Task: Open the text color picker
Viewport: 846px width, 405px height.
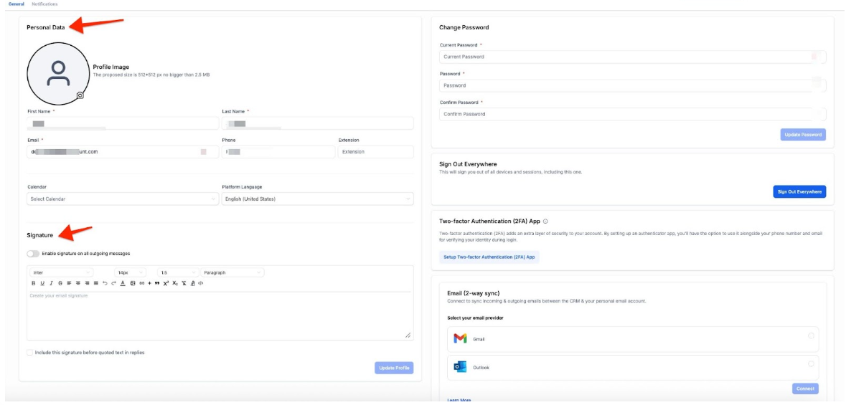Action: pyautogui.click(x=123, y=283)
